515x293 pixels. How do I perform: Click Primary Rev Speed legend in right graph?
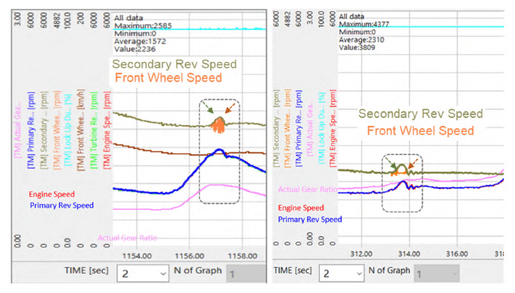point(309,220)
